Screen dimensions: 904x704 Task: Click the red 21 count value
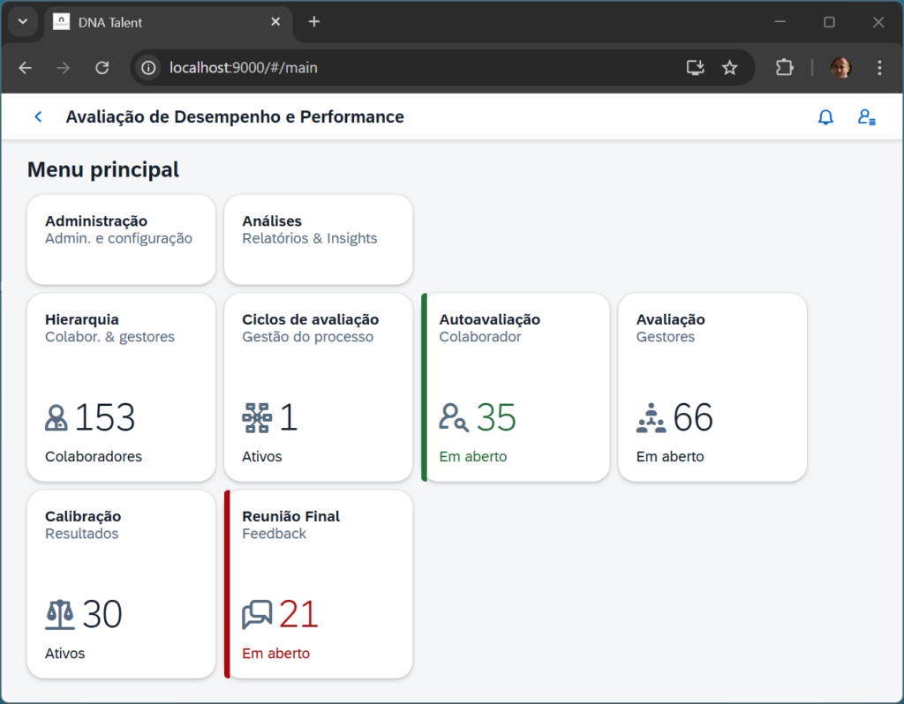[298, 615]
